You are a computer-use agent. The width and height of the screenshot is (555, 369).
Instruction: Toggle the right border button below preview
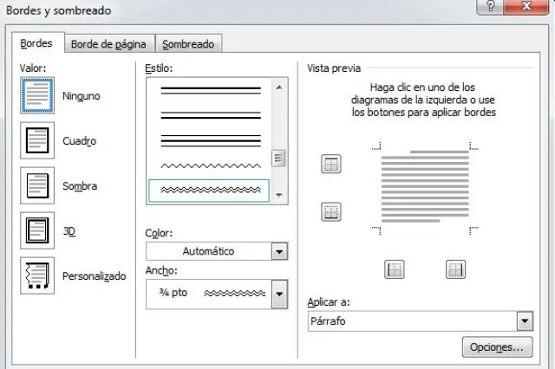tap(456, 269)
